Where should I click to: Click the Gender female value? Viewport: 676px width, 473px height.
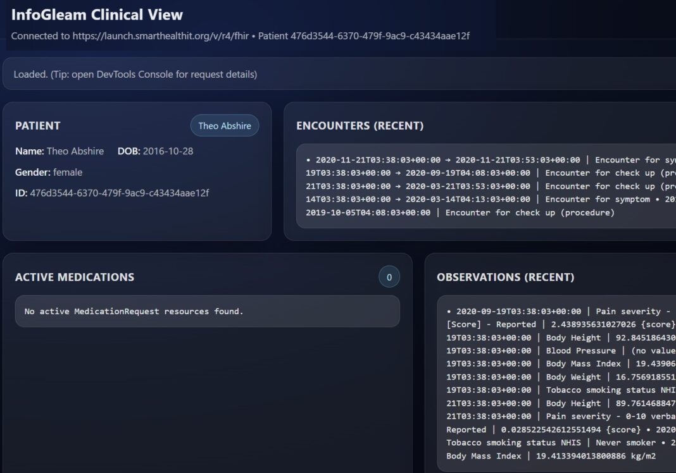point(68,172)
